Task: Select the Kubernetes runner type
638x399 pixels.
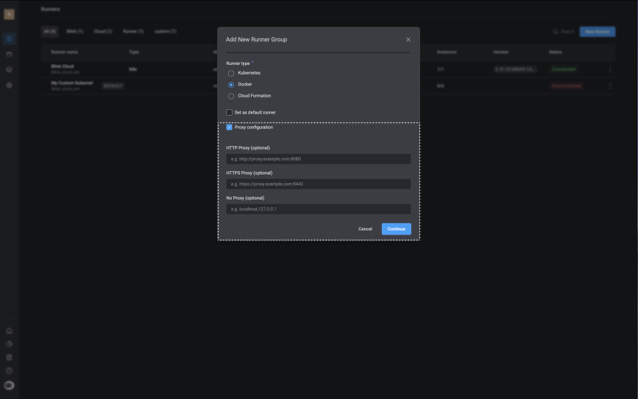Action: pyautogui.click(x=231, y=73)
